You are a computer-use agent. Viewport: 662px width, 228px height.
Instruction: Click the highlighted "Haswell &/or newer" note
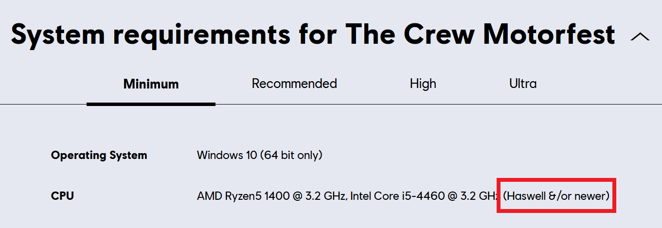pyautogui.click(x=556, y=196)
